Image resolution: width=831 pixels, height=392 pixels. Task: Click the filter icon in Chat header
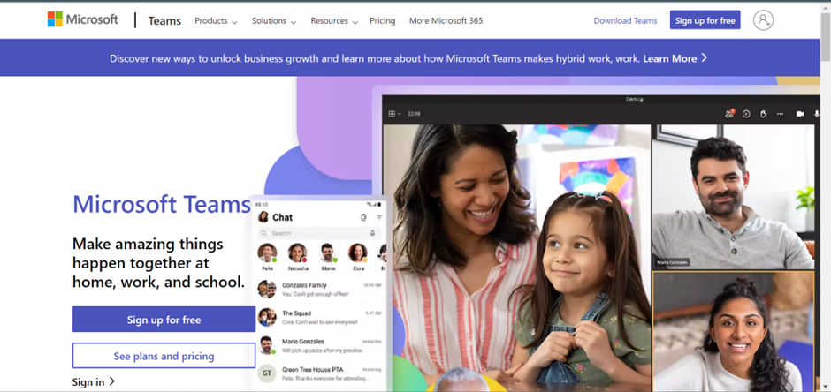click(379, 217)
